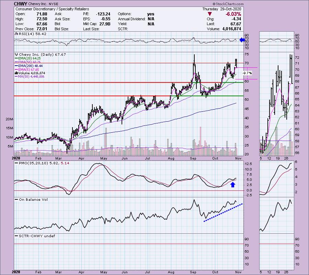Click the '72' price label on the zoomed chart
309x275 pixels.
pos(297,58)
